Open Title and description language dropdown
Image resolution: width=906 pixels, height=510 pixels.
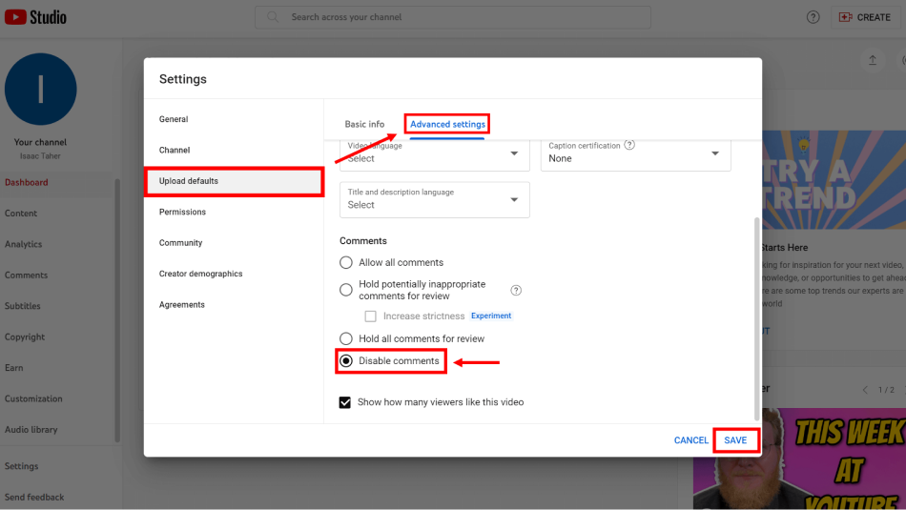tap(435, 200)
